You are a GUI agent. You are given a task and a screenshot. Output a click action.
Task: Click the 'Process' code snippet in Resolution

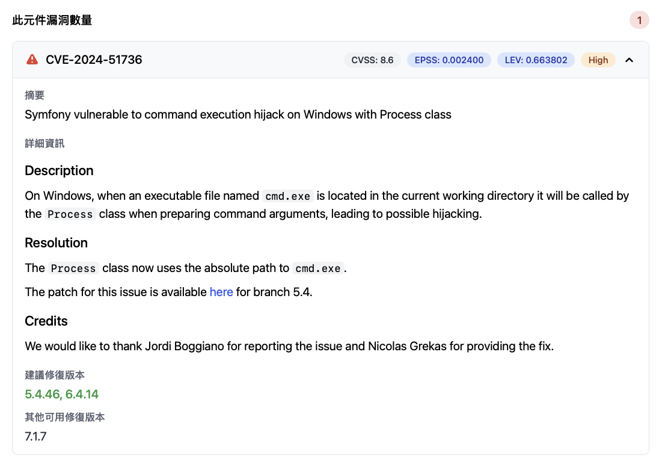[x=73, y=268]
